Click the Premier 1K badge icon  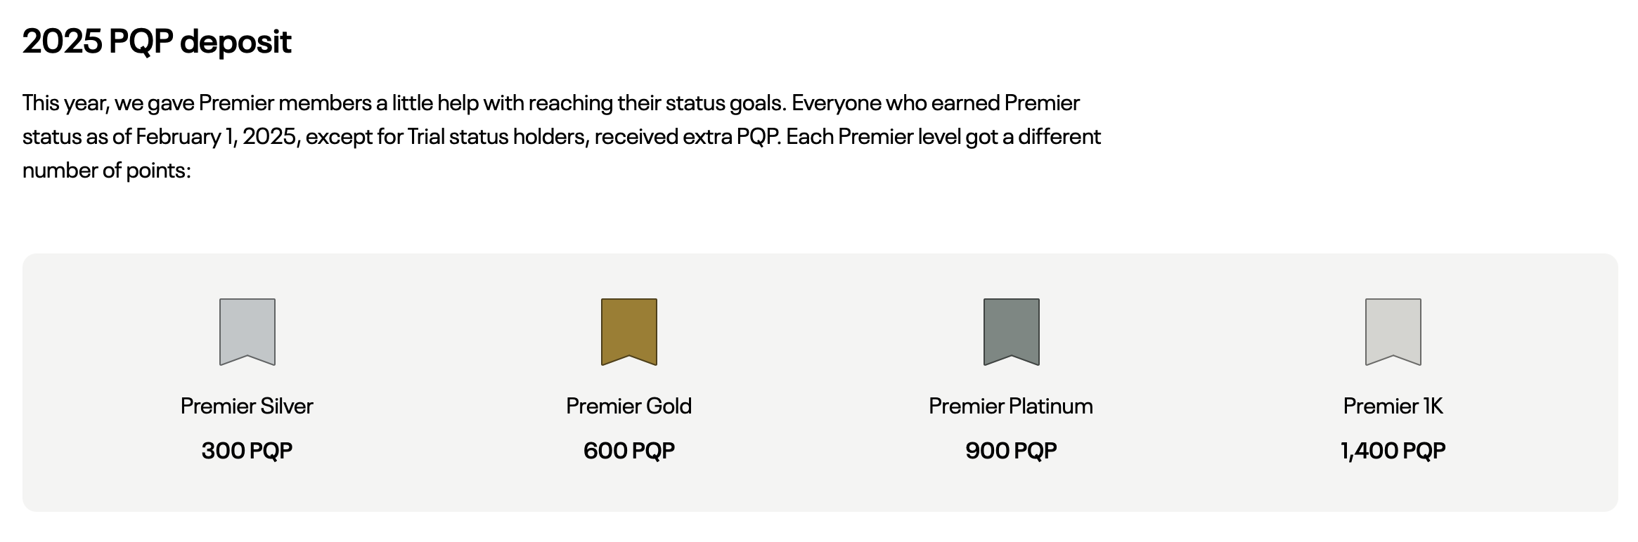[x=1393, y=331]
